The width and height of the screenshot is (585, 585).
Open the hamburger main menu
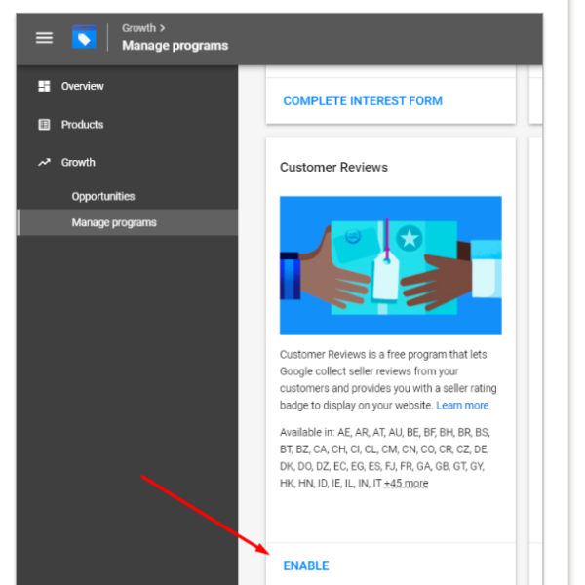(44, 38)
